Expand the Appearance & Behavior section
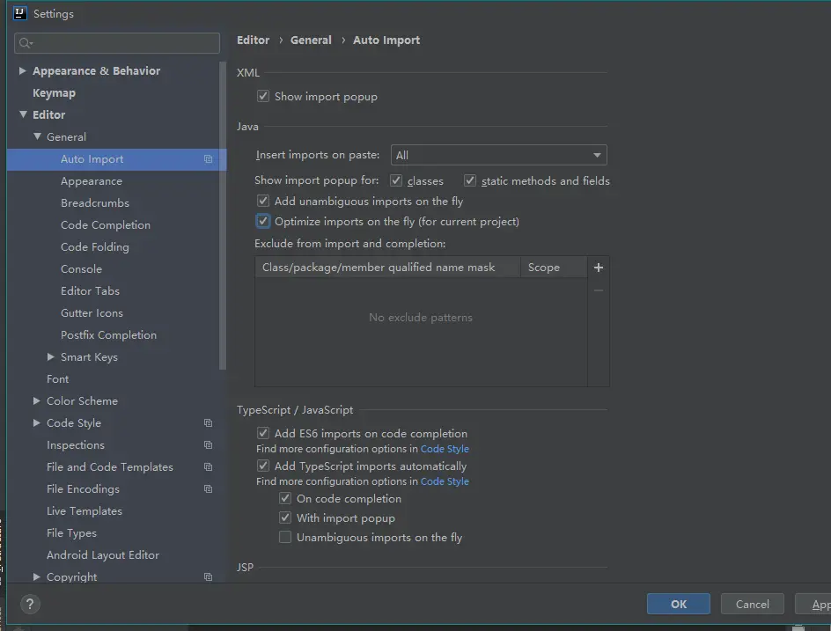The image size is (831, 631). click(23, 71)
